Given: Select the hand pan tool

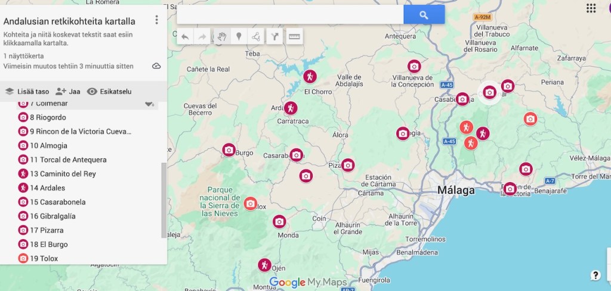Looking at the screenshot, I should click(x=221, y=37).
